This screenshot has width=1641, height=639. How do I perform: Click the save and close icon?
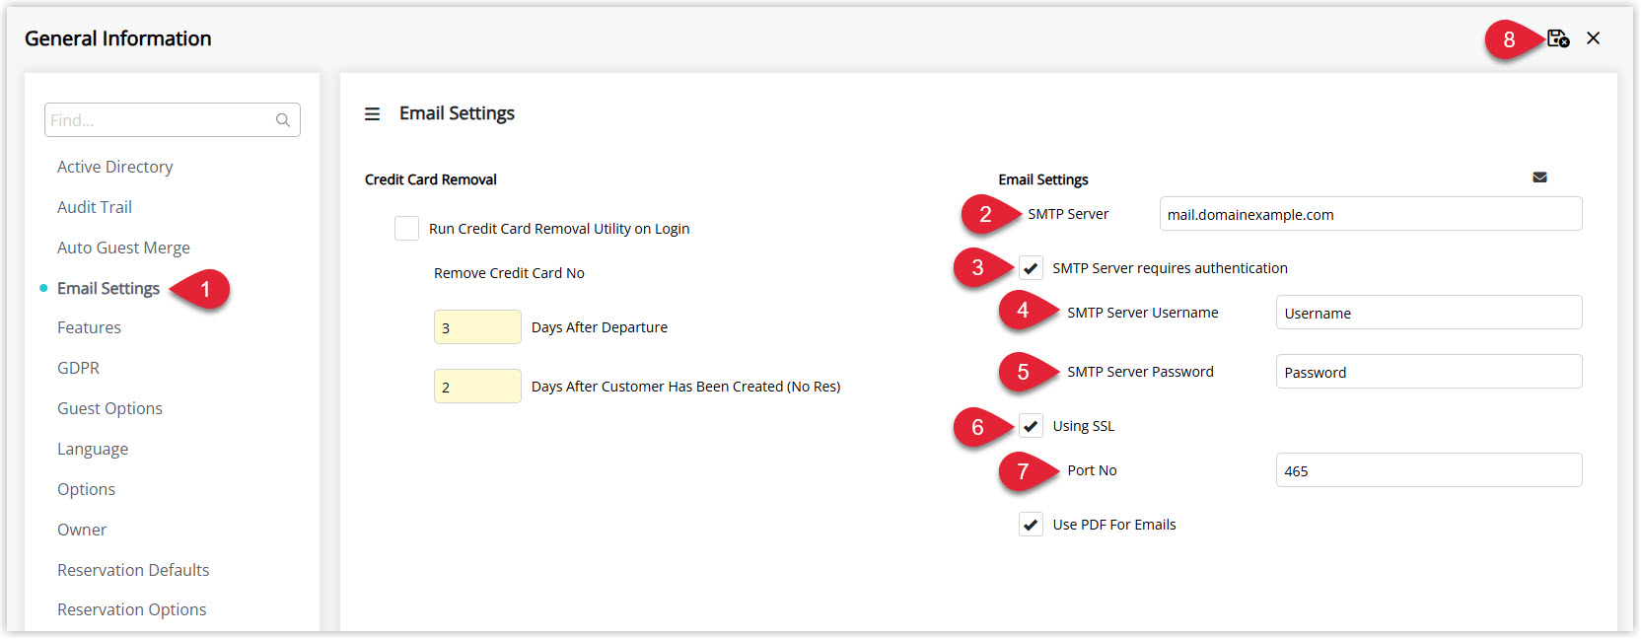click(x=1558, y=38)
